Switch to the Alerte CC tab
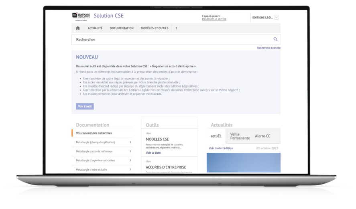The height and width of the screenshot is (209, 356). coord(262,136)
